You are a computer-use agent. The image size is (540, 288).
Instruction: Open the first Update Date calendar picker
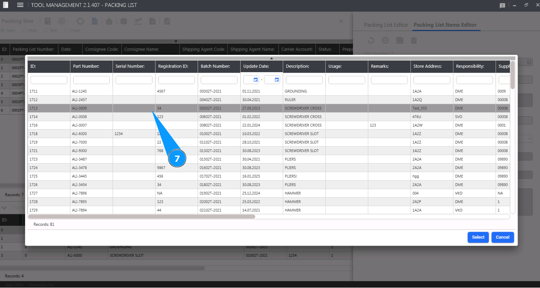coord(256,80)
